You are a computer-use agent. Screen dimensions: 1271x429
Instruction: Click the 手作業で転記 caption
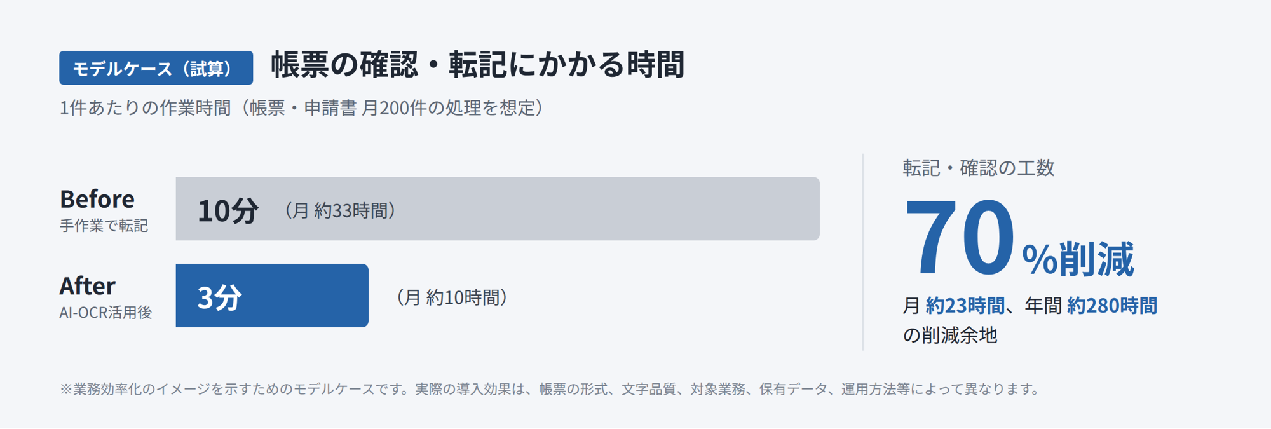(104, 226)
